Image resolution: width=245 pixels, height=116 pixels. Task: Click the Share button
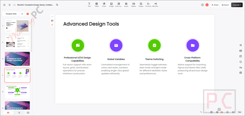(215, 5)
